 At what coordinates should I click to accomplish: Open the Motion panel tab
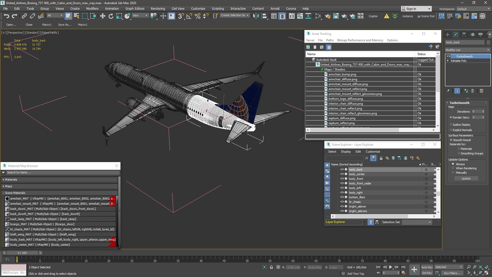(472, 34)
